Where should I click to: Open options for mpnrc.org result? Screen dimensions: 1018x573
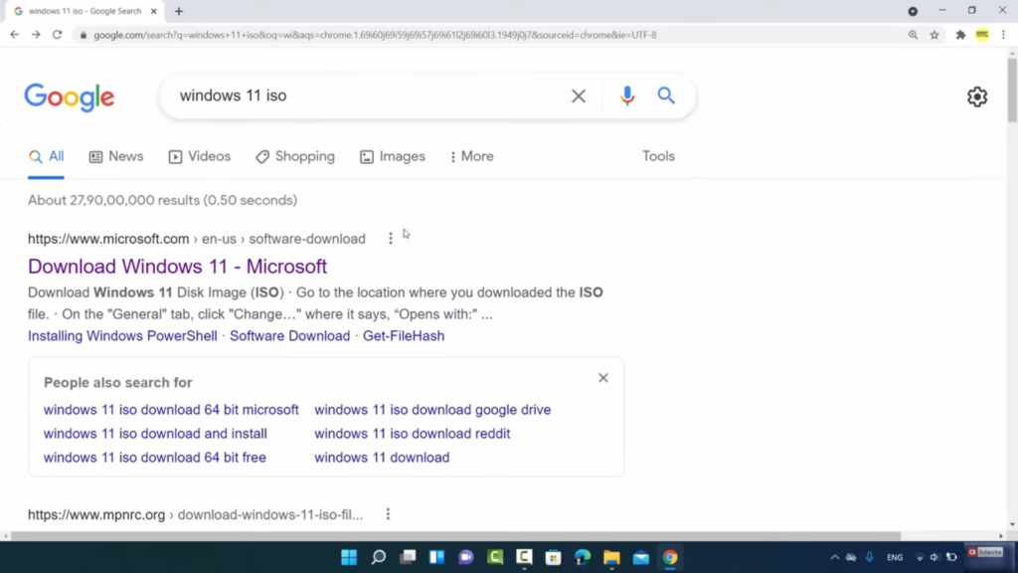pyautogui.click(x=388, y=514)
